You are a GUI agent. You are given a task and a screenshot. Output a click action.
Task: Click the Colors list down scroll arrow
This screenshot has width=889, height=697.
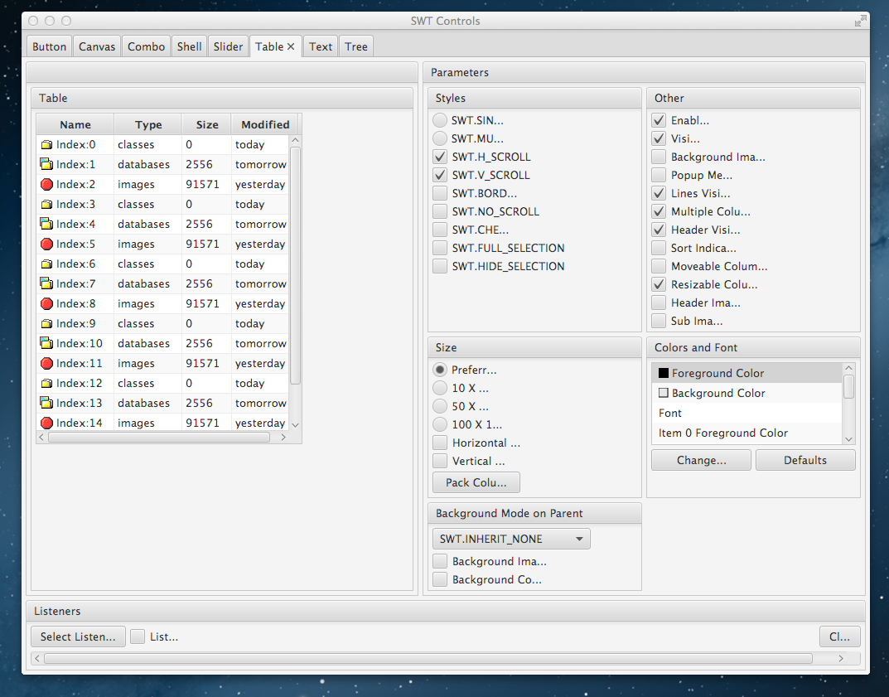[x=848, y=439]
